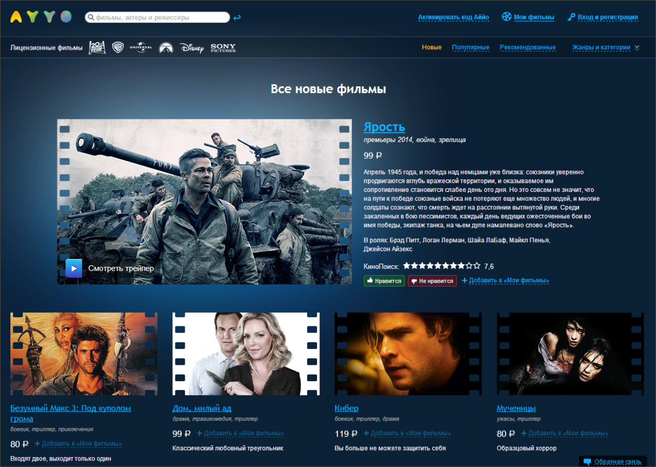Click the 20th Century Fox studio icon
Viewport: 656px width, 467px height.
point(97,48)
